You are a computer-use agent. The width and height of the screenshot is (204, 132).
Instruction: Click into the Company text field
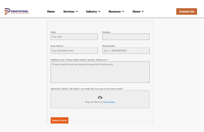(x=126, y=37)
